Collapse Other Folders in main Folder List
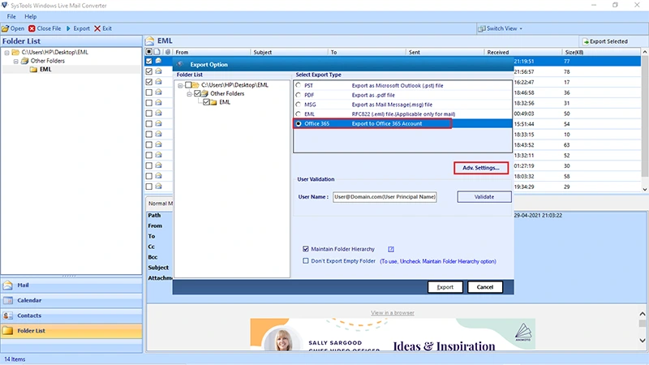Screen dimensions: 649x365 [x=15, y=62]
